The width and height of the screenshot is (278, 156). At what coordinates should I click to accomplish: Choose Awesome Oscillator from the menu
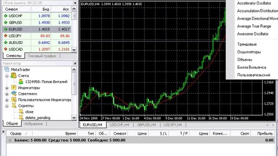click(253, 34)
